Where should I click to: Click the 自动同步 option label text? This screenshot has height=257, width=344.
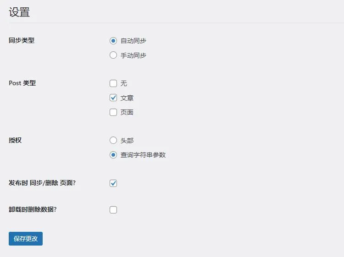133,41
